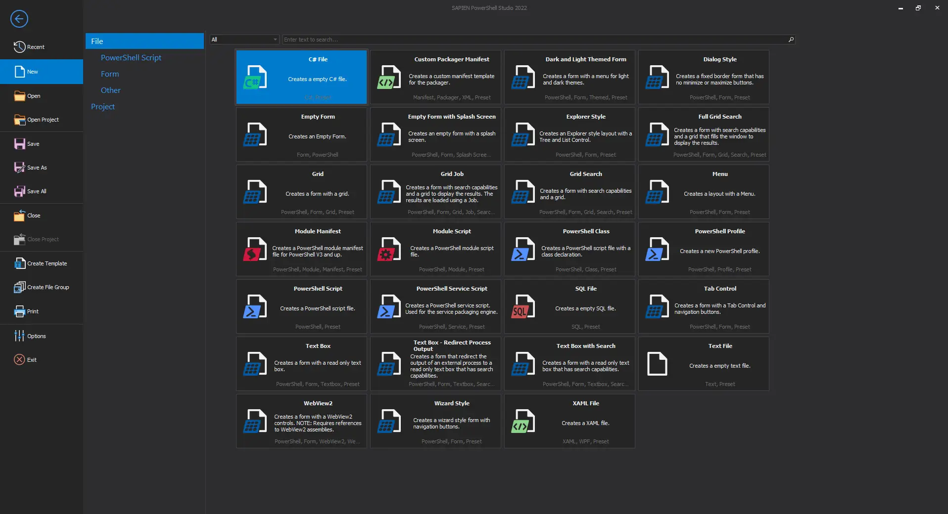The width and height of the screenshot is (948, 514).
Task: Click the 'Close' label in sidebar
Action: pyautogui.click(x=34, y=215)
